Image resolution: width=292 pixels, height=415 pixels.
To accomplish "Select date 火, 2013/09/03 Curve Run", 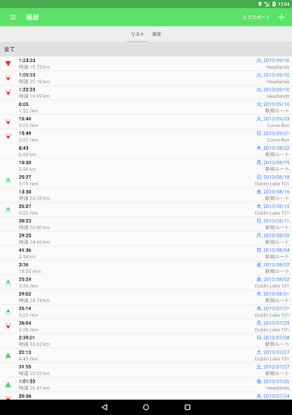I will [x=272, y=119].
